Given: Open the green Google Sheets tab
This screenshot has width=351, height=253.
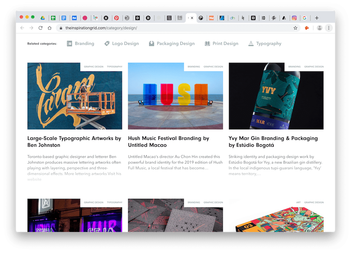Looking at the screenshot, I should (53, 18).
